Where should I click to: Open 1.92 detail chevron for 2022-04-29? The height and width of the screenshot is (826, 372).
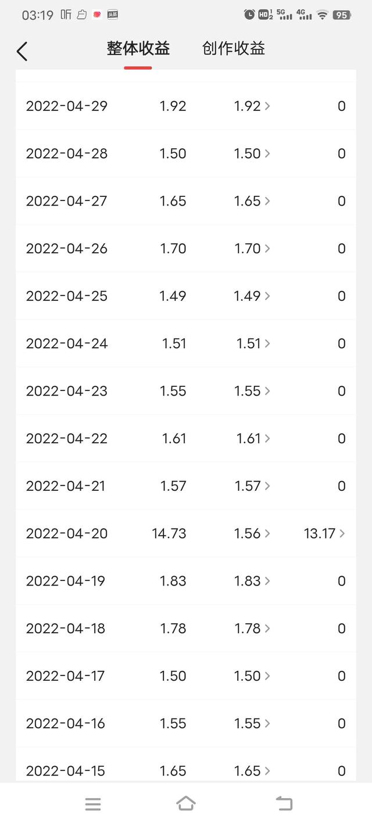click(x=267, y=106)
